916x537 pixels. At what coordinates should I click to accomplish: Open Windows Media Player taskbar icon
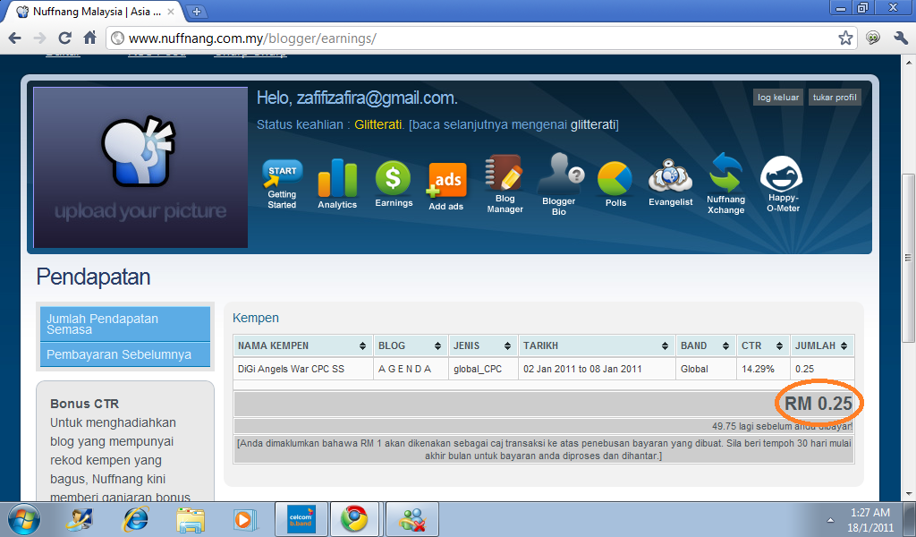click(x=244, y=519)
